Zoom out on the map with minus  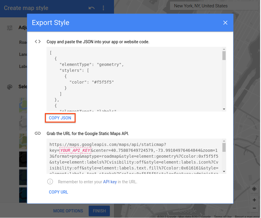tap(254, 208)
